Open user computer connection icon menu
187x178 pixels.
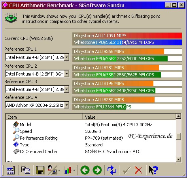coord(54,170)
